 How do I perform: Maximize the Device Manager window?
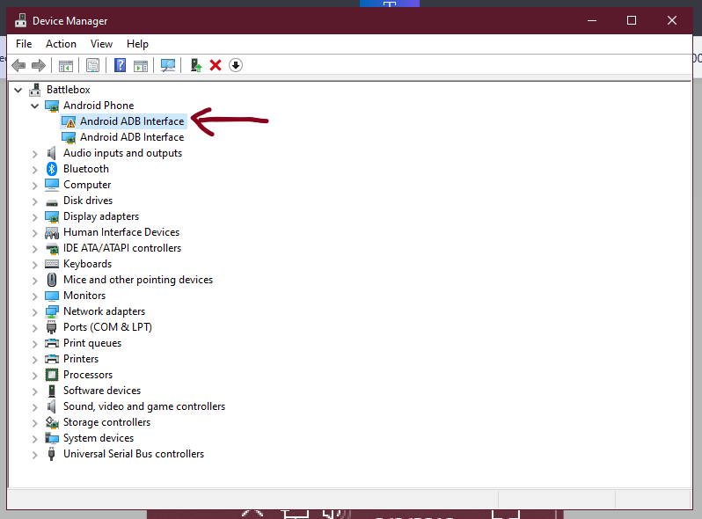[x=632, y=20]
